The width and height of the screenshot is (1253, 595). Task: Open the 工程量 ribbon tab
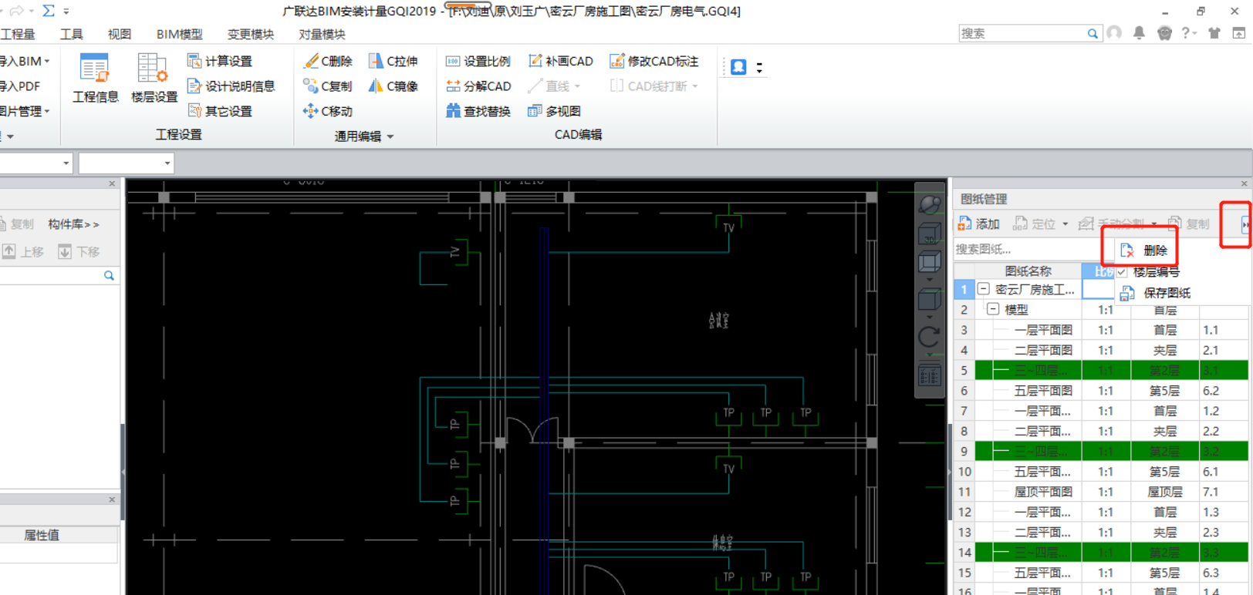coord(18,34)
